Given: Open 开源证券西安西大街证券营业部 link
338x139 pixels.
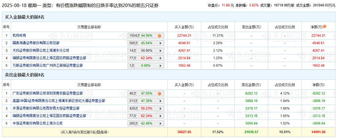Looking at the screenshot, I should [46, 108].
